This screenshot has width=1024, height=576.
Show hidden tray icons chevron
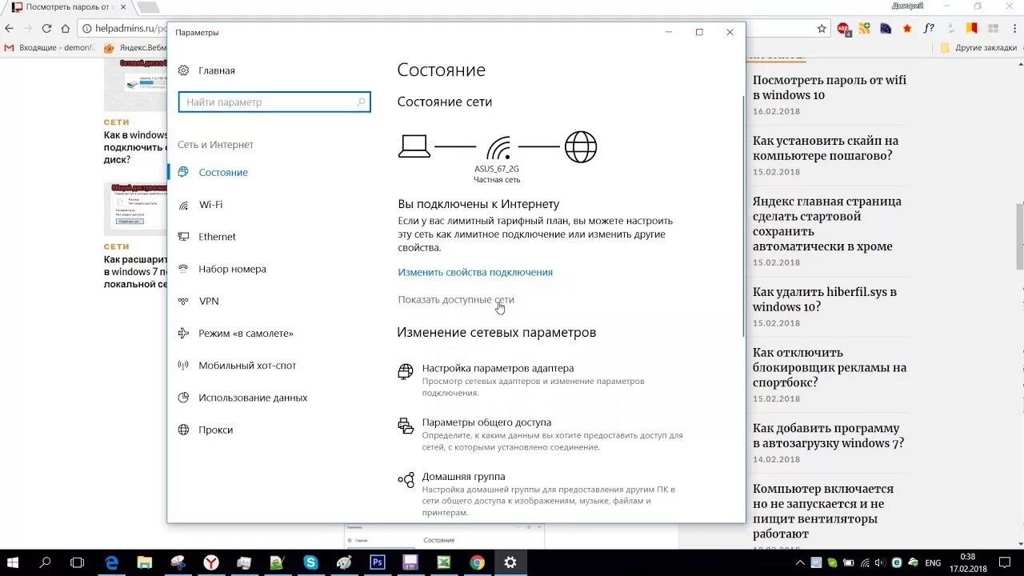pyautogui.click(x=801, y=562)
